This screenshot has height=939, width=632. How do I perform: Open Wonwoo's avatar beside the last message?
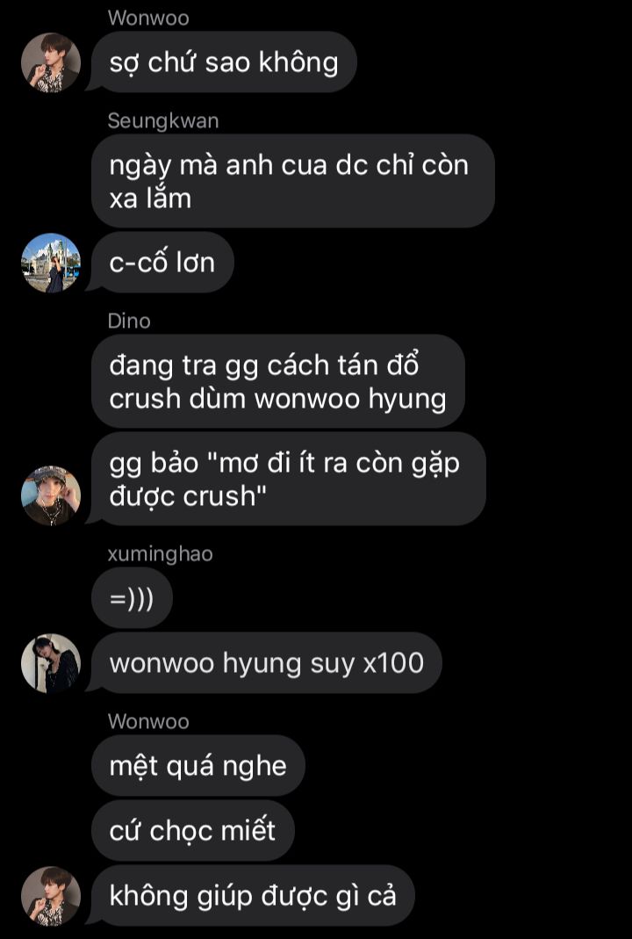click(51, 896)
